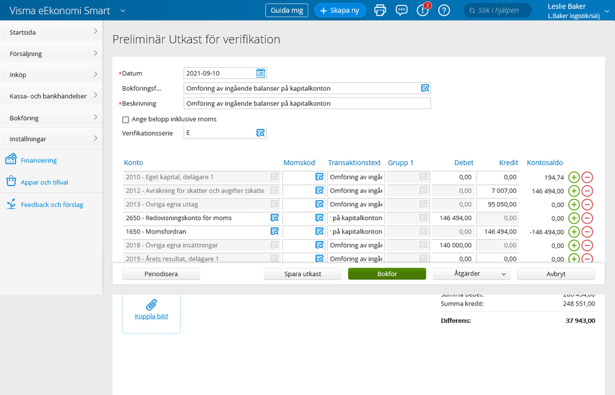Open messages via the speech bubble icon
The image size is (615, 395).
402,10
